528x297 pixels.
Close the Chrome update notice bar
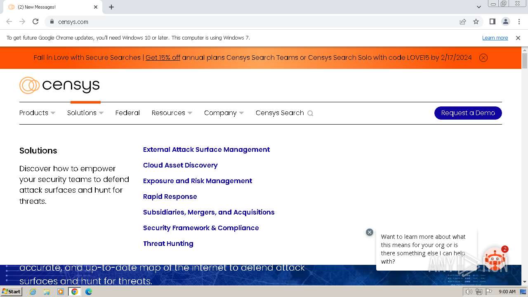(x=518, y=38)
